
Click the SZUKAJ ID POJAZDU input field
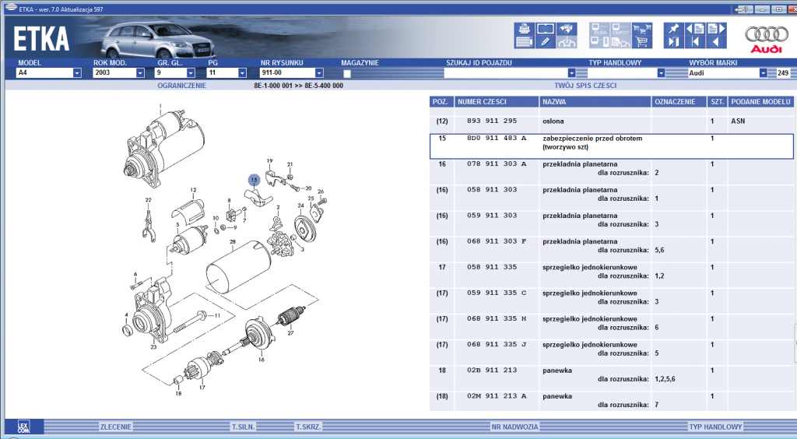505,72
